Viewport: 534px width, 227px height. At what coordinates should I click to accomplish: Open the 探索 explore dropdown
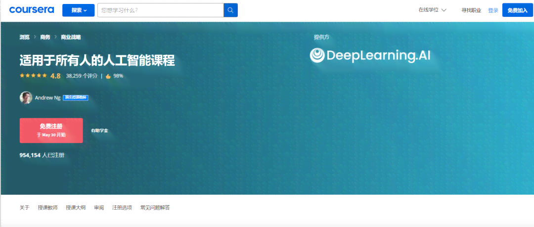78,10
